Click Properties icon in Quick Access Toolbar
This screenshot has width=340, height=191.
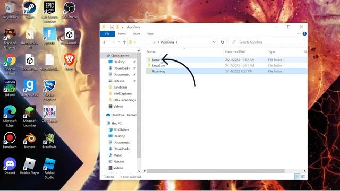112,27
